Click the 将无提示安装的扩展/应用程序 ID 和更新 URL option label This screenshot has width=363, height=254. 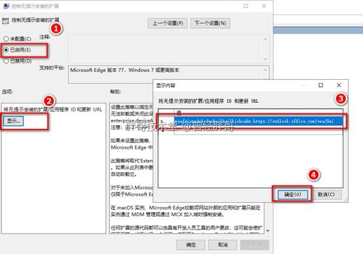(53, 109)
